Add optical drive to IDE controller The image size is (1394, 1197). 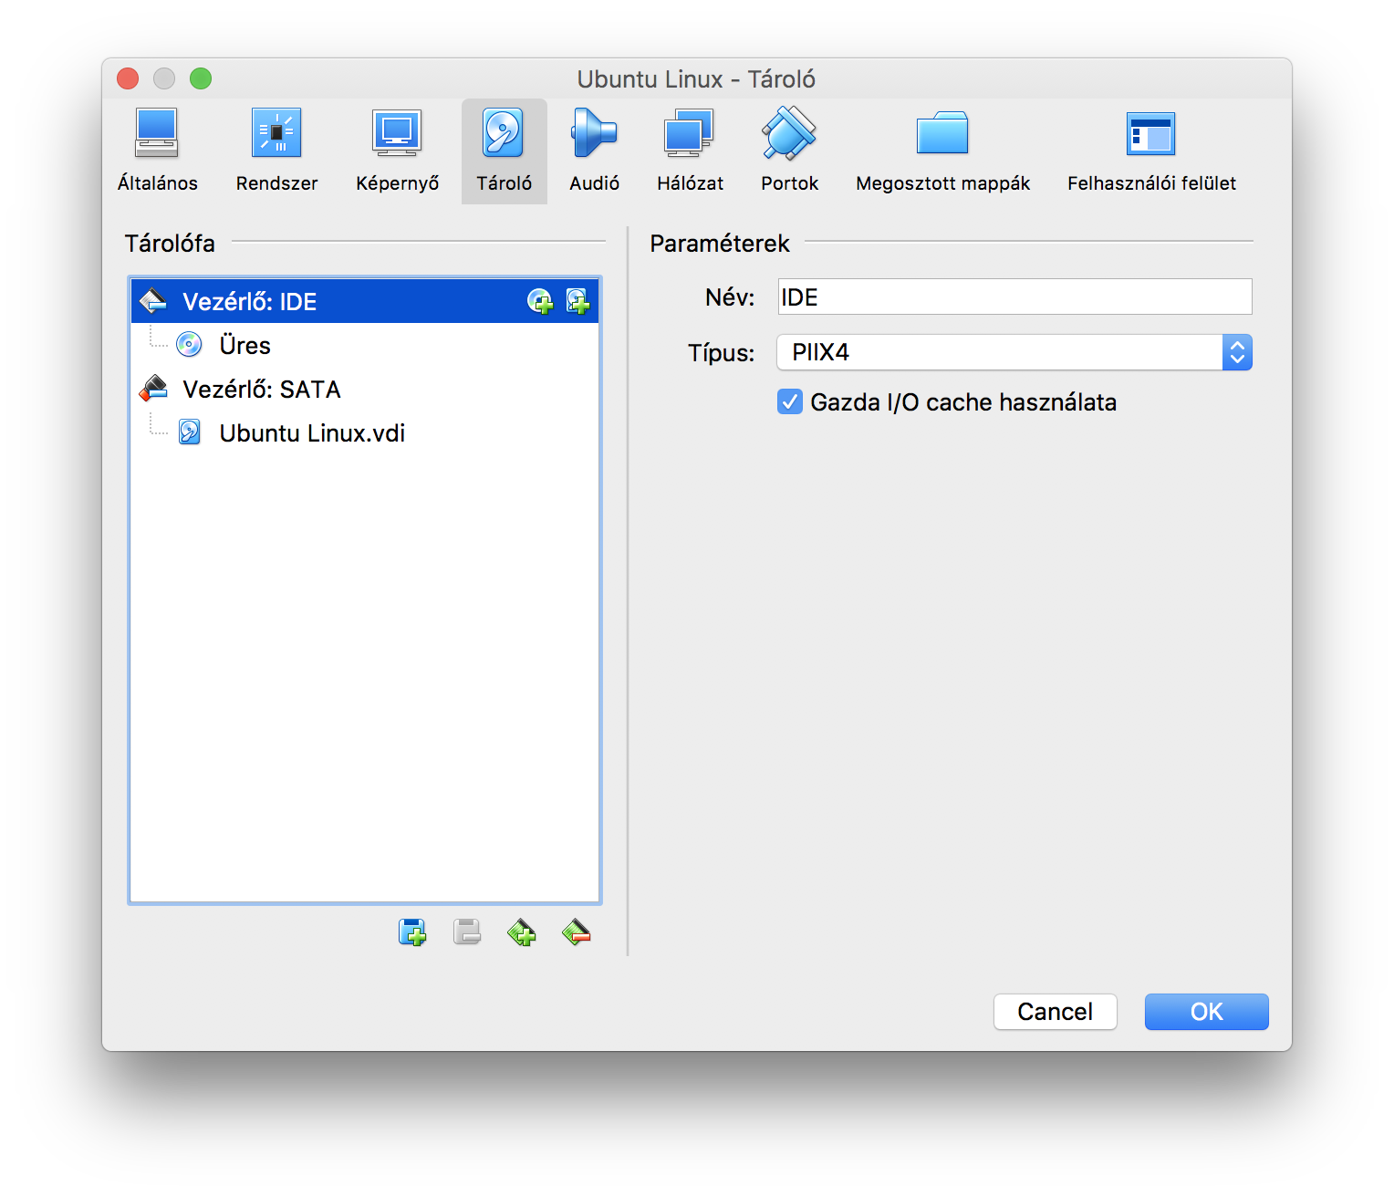point(540,301)
